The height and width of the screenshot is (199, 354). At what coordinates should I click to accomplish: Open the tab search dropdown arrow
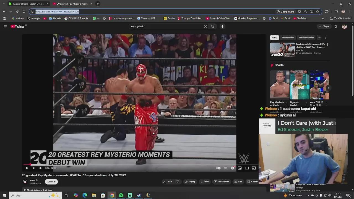click(4, 4)
